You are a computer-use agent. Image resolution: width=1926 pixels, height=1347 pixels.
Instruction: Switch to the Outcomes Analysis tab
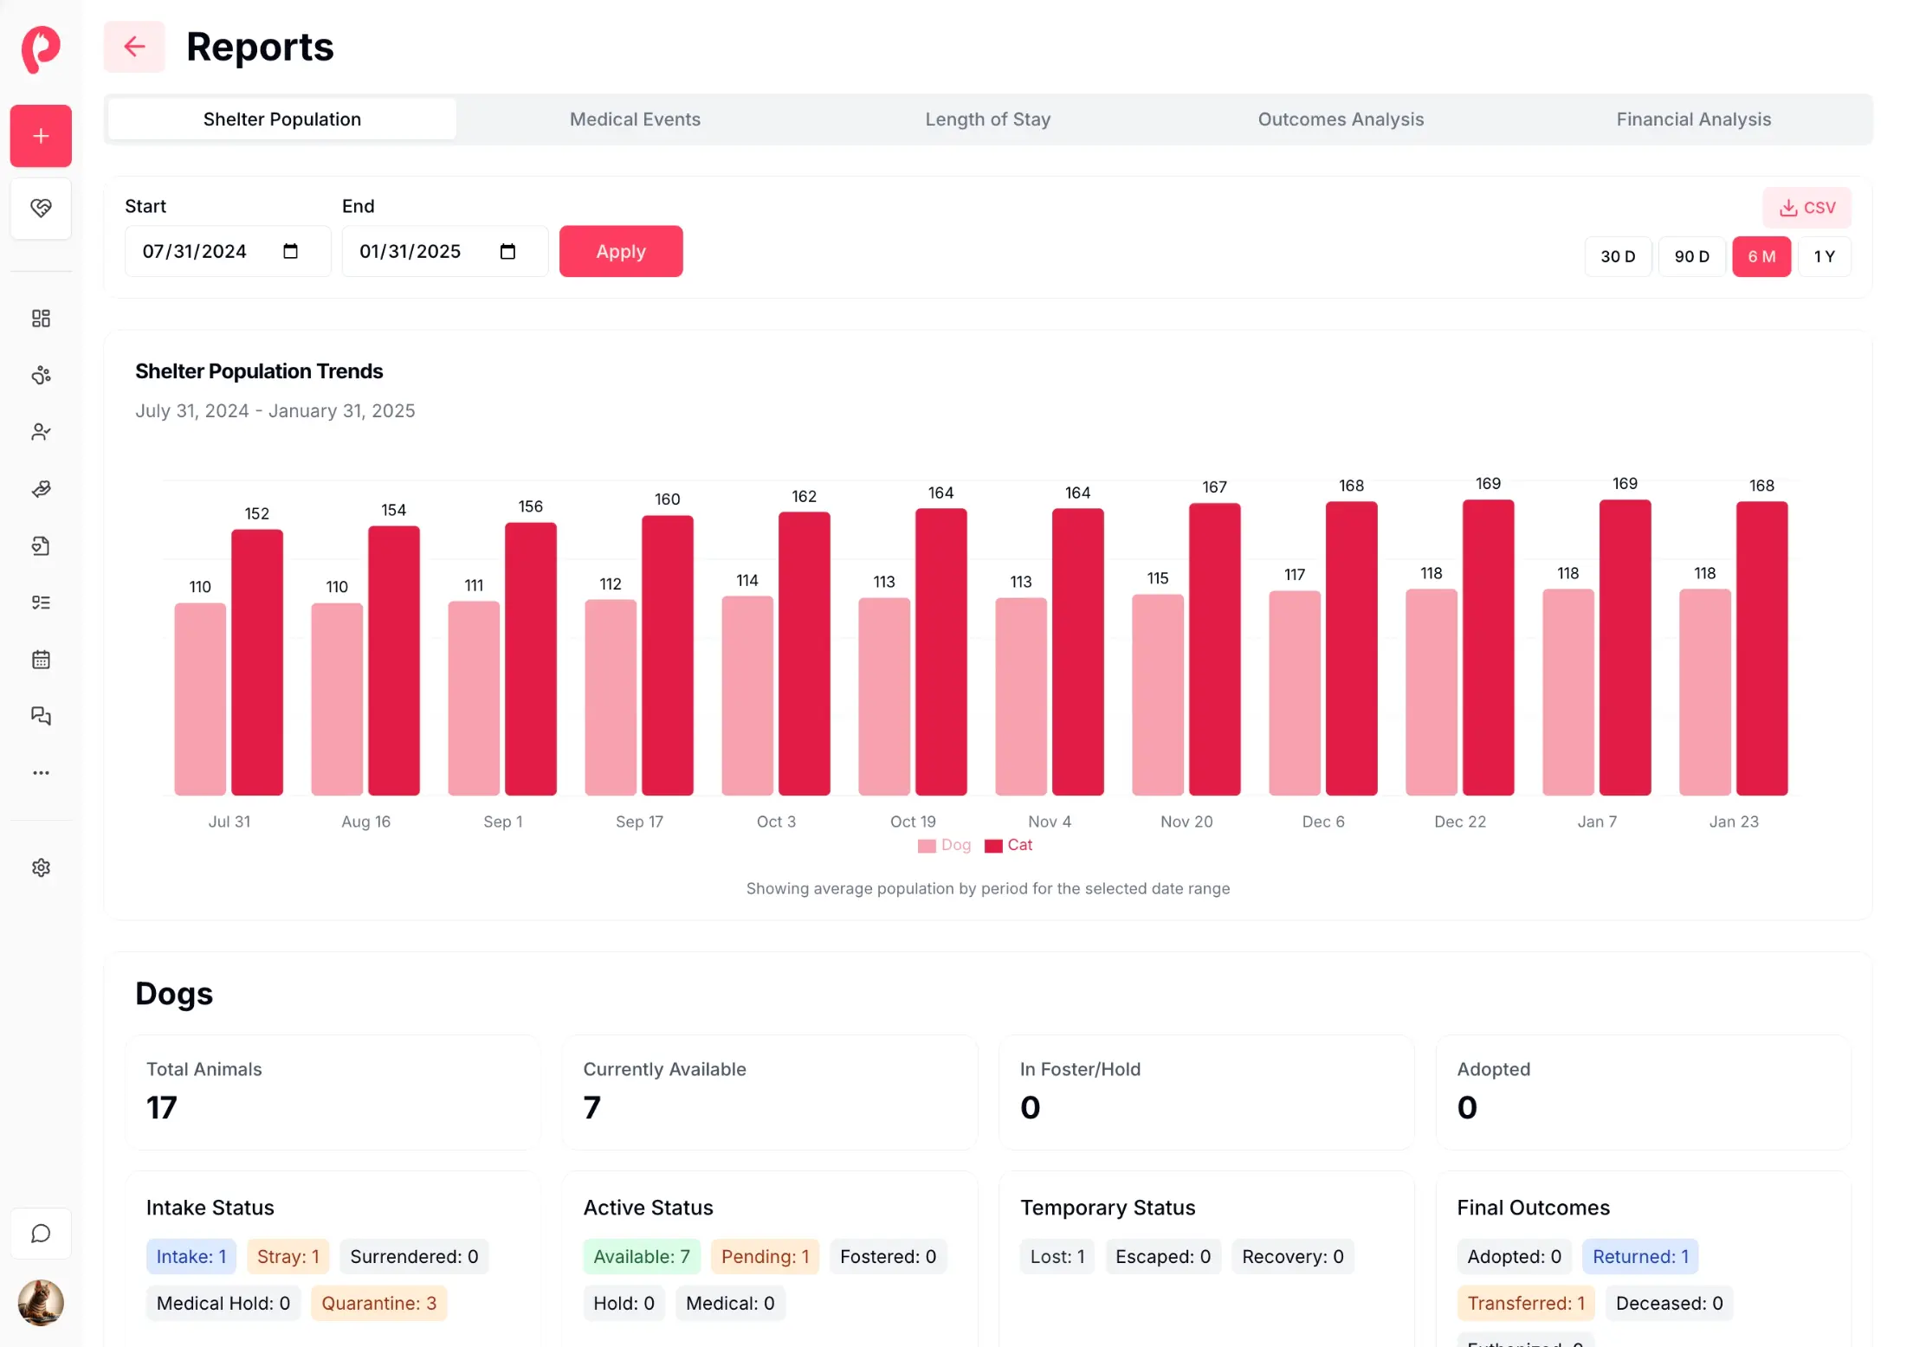[x=1341, y=119]
